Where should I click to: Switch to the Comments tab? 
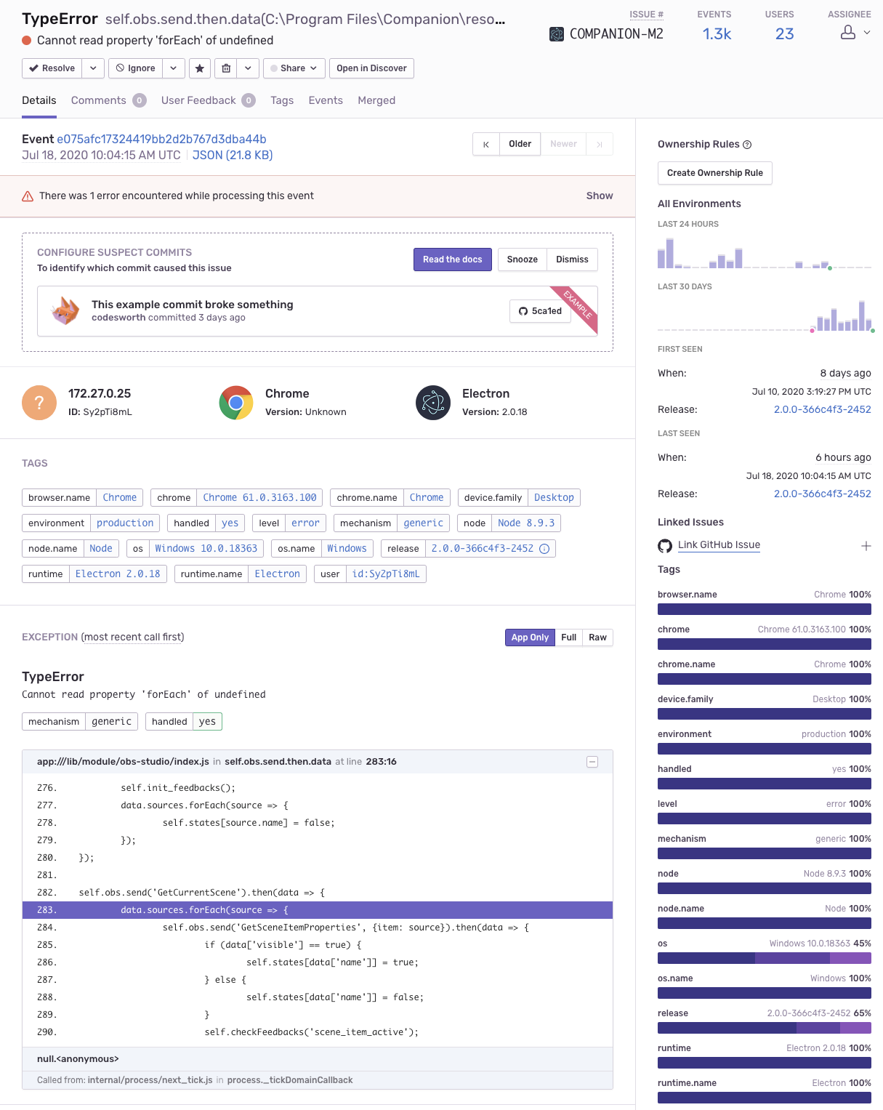(x=108, y=100)
